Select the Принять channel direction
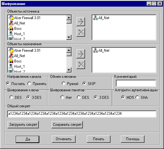The width and height of the screenshot is (164, 149). pos(37,84)
